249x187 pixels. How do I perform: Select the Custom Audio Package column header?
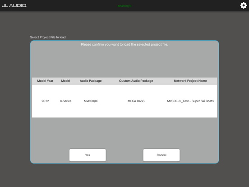tap(136, 81)
